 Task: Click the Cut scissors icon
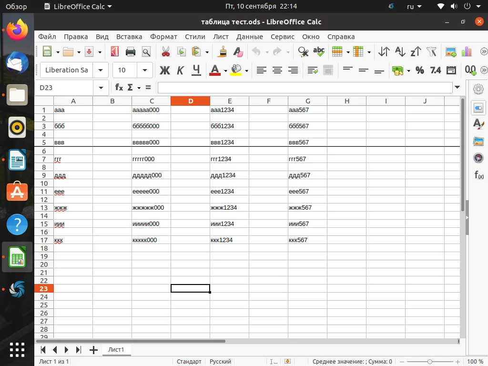click(x=165, y=52)
